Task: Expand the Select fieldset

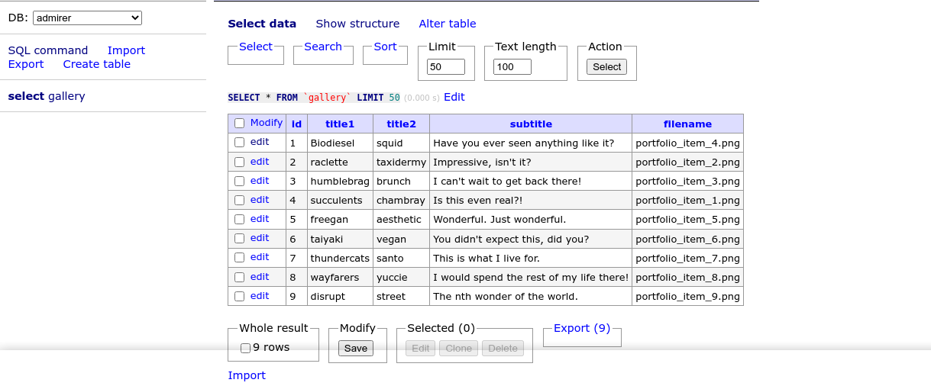Action: (x=255, y=47)
